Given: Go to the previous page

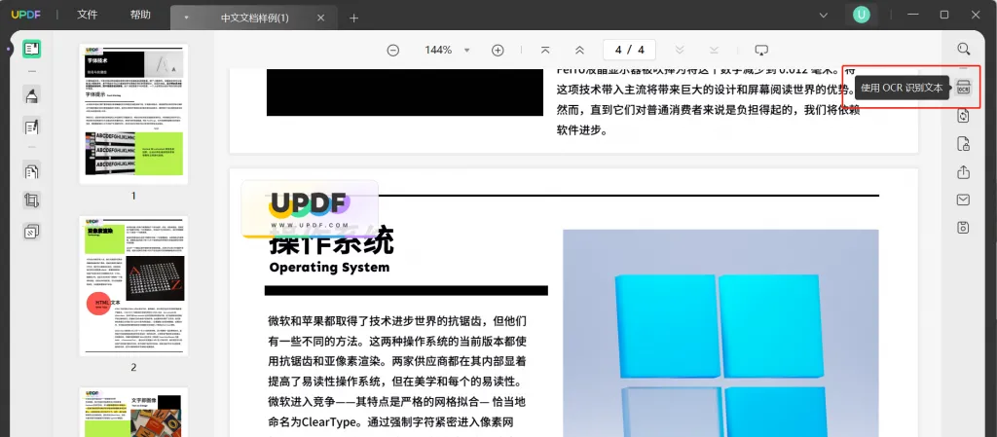Looking at the screenshot, I should pyautogui.click(x=579, y=51).
